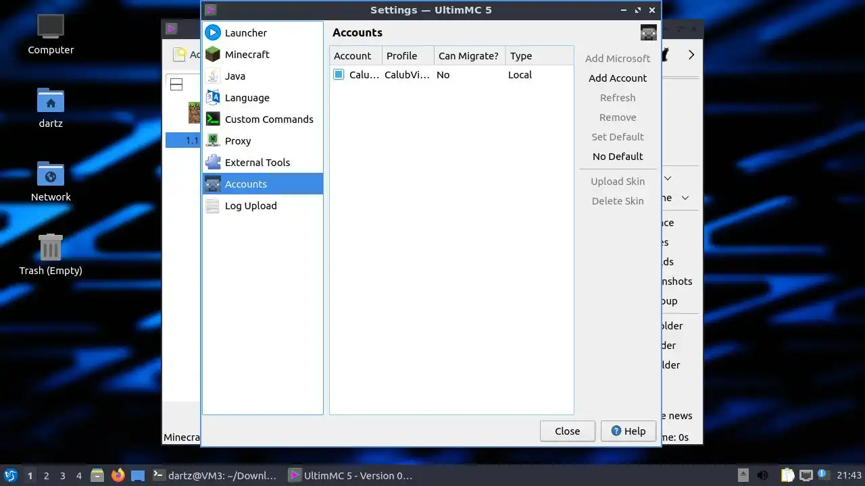Expand the main window's toolbar overflow chevron

[691, 55]
